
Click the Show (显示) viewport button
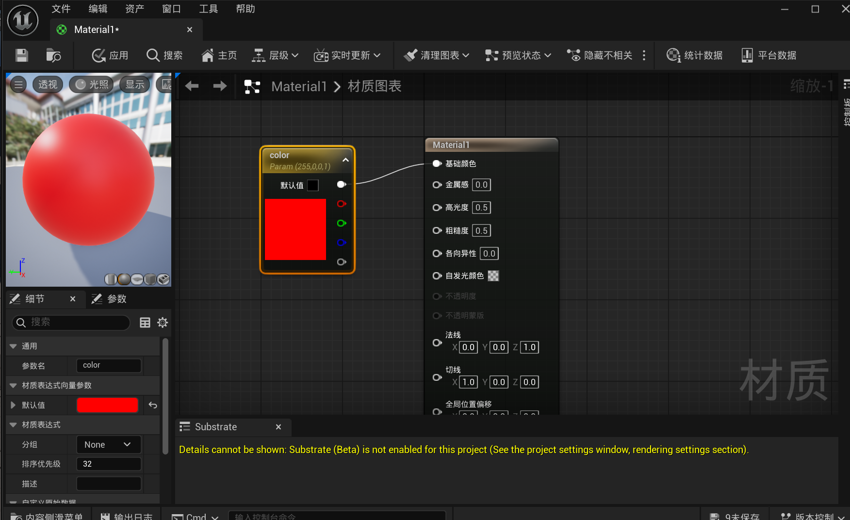134,84
